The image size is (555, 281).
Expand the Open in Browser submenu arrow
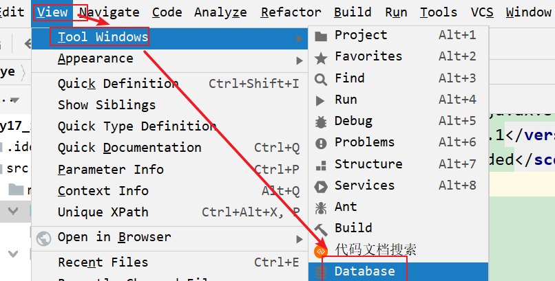(x=299, y=238)
